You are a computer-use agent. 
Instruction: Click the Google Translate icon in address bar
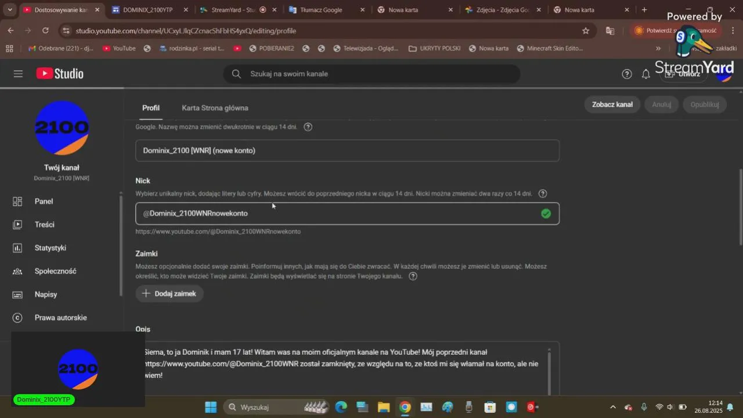(610, 31)
